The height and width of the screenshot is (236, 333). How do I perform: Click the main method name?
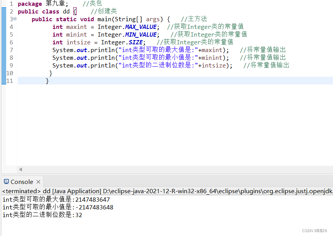coord(105,19)
